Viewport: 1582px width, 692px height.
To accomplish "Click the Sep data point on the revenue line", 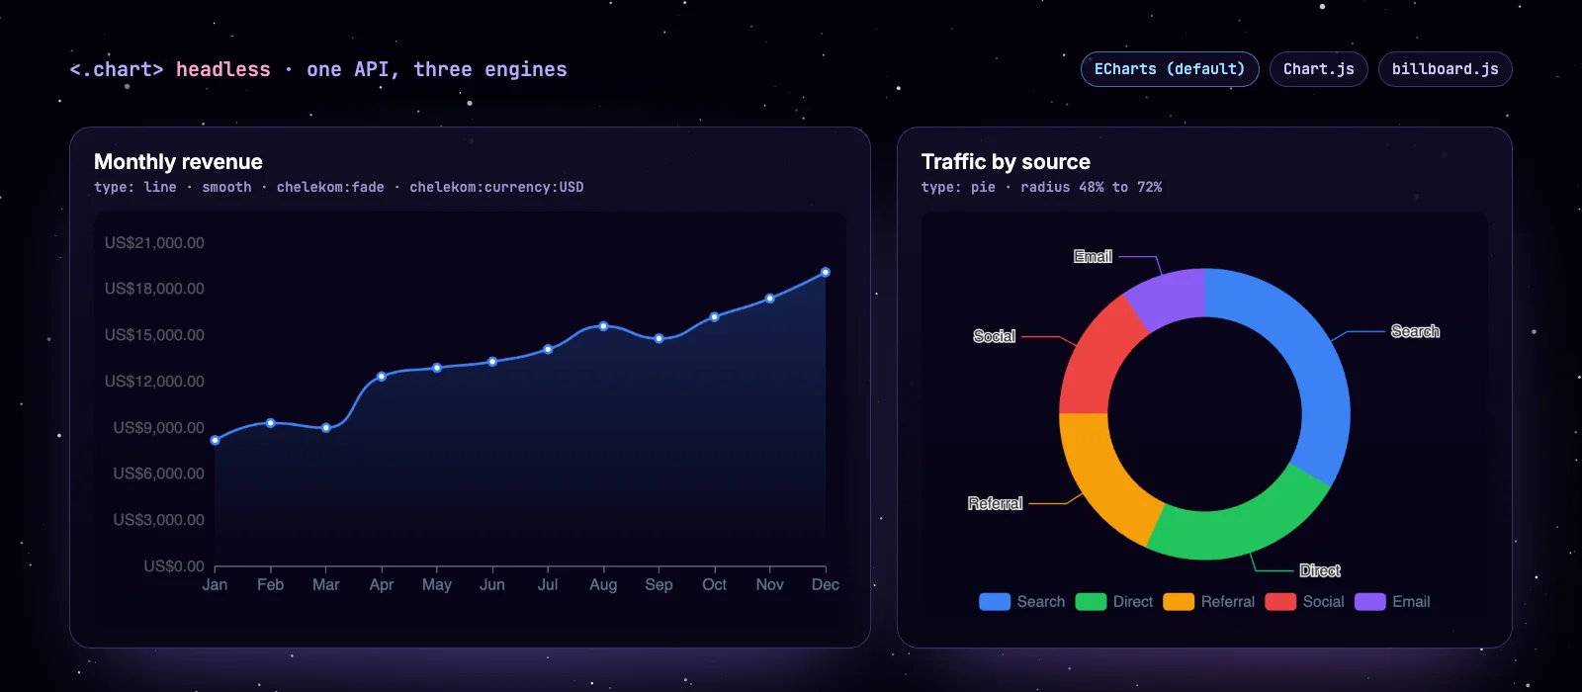I will 659,339.
